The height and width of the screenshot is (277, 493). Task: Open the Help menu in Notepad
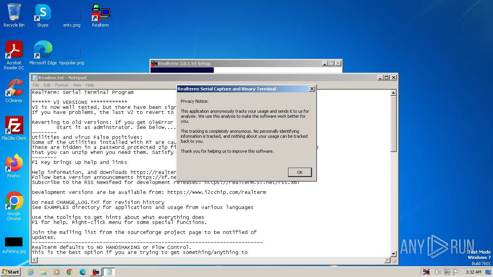click(x=90, y=85)
